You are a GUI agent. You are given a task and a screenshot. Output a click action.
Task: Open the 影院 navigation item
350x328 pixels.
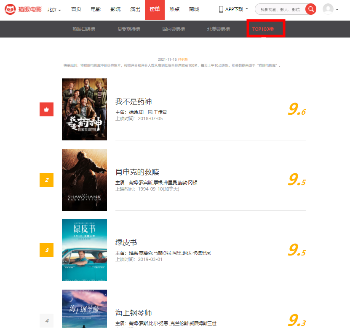115,9
